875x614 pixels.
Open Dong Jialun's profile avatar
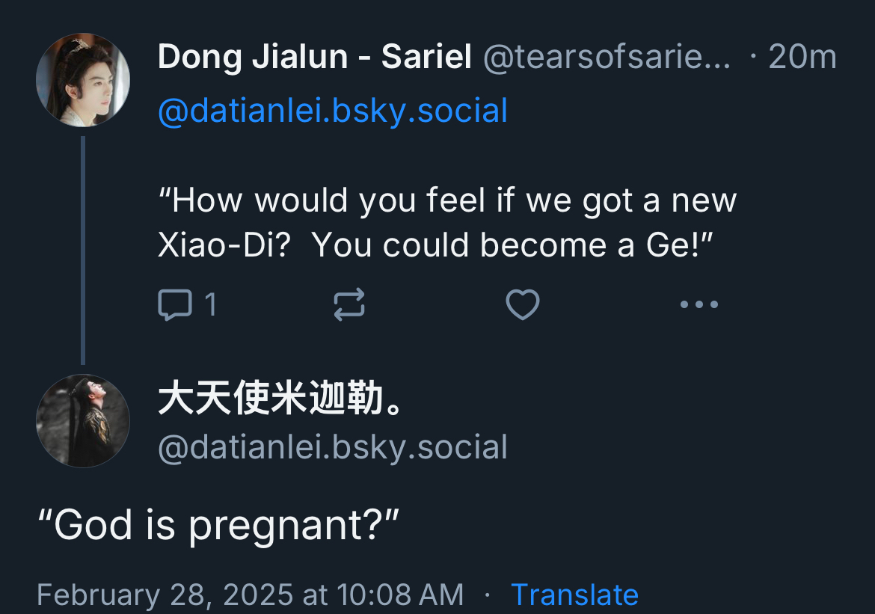click(x=83, y=80)
